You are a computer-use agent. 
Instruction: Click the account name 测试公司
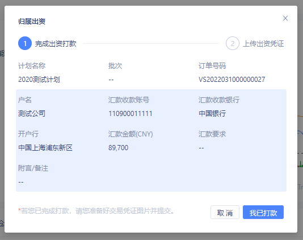pyautogui.click(x=32, y=114)
